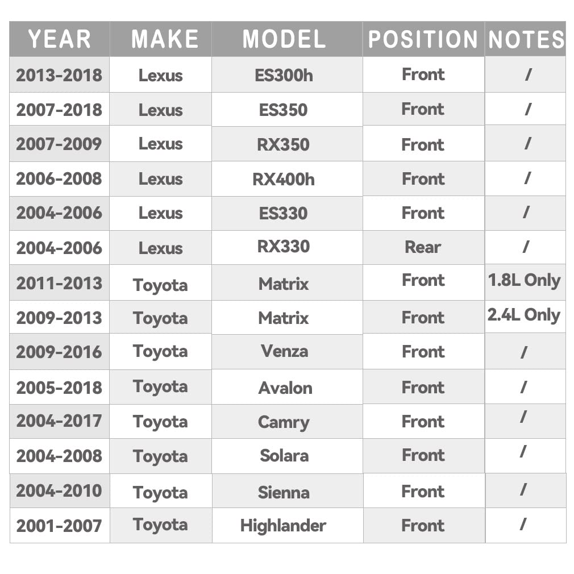Viewport: 574px width, 574px height.
Task: Select the ES300h model cell
Action: point(284,75)
